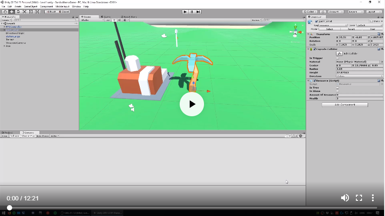Screen dimensions: 385x216
Task: Open the collider Direction dropdown
Action: coord(359,76)
